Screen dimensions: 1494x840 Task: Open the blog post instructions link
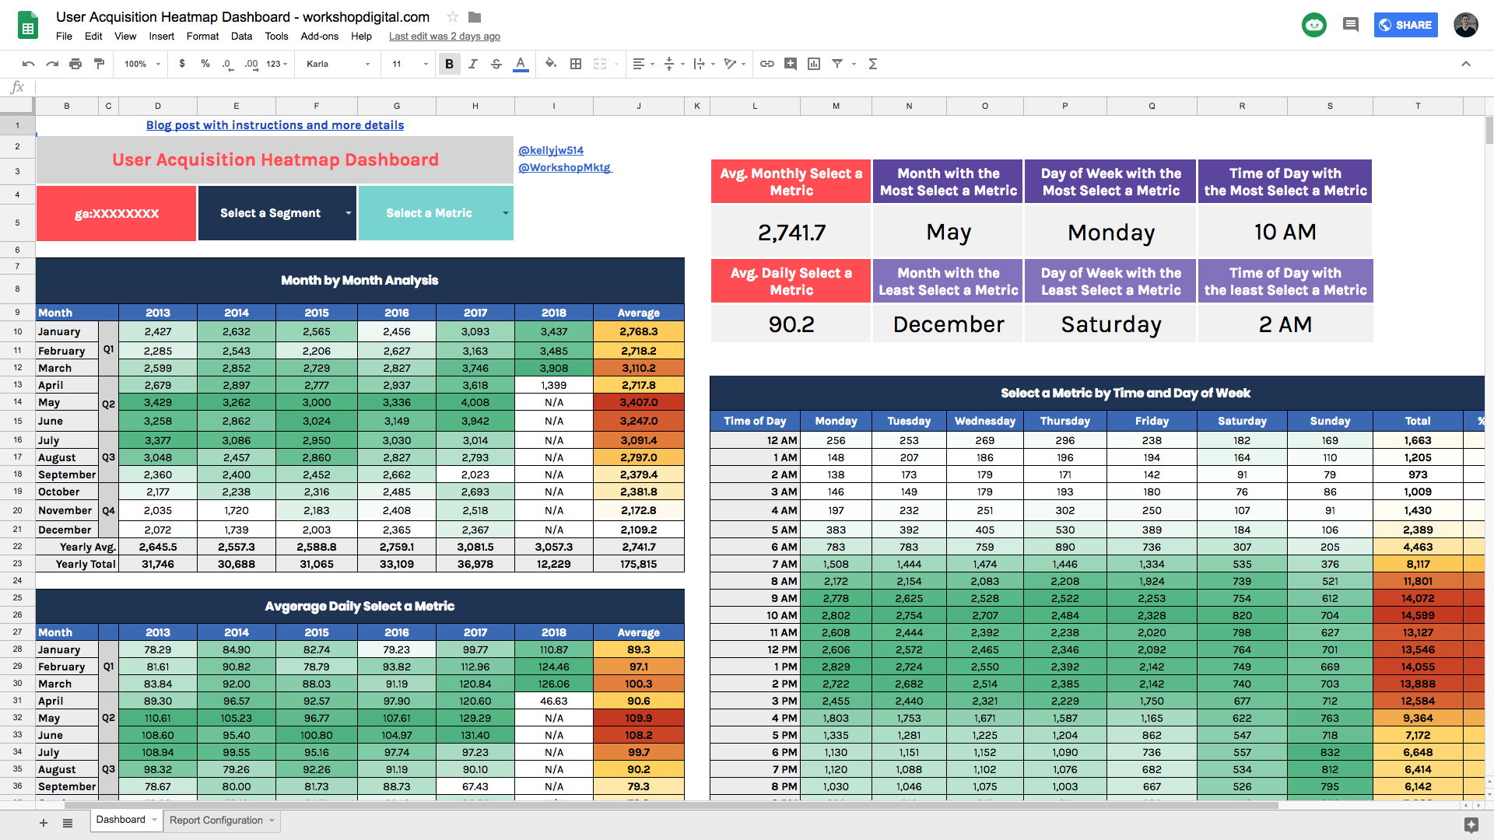pyautogui.click(x=275, y=124)
